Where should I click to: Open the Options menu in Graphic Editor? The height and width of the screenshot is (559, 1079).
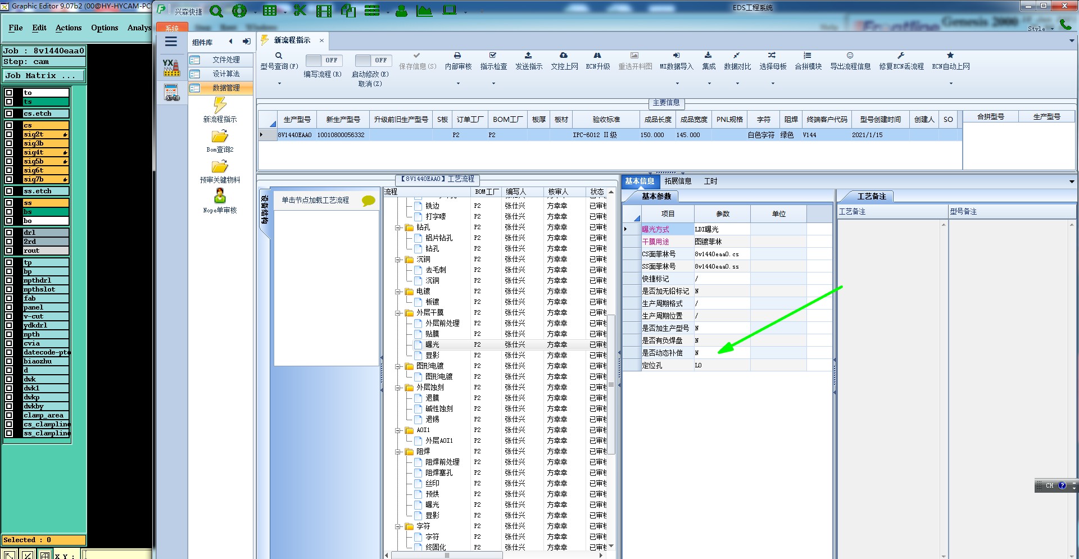(x=105, y=28)
